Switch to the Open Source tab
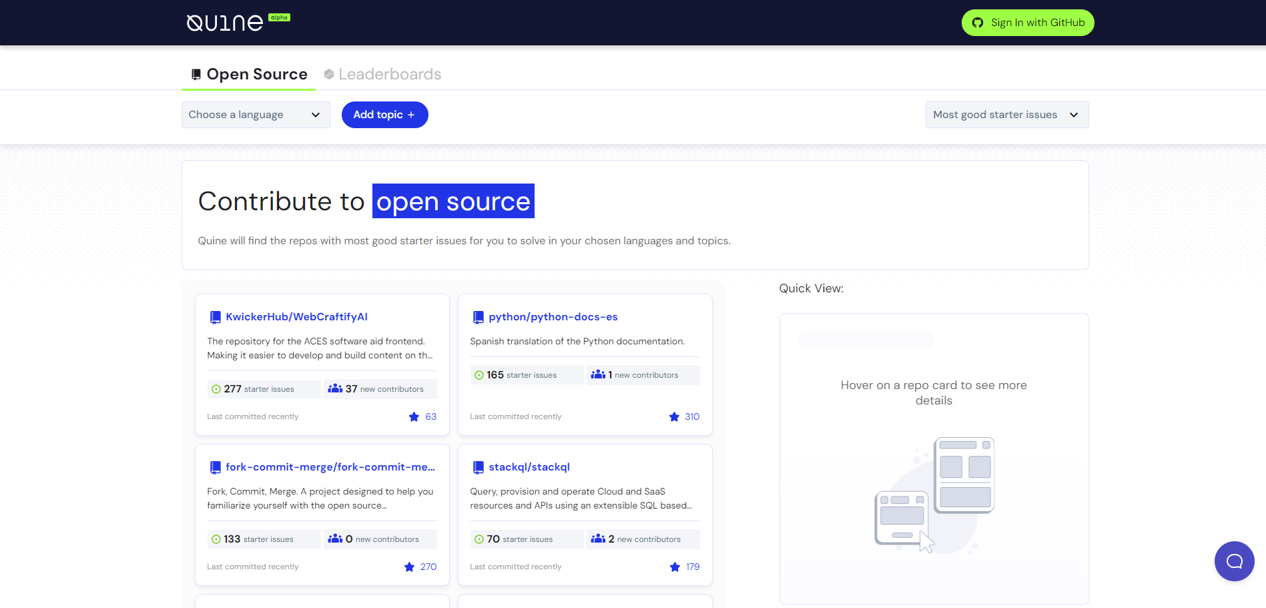This screenshot has width=1266, height=608. [x=249, y=74]
